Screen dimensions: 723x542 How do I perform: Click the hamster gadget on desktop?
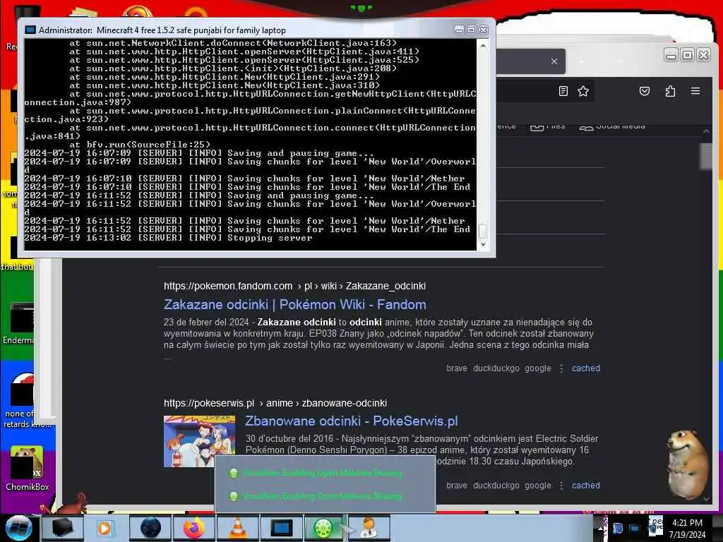tap(688, 464)
